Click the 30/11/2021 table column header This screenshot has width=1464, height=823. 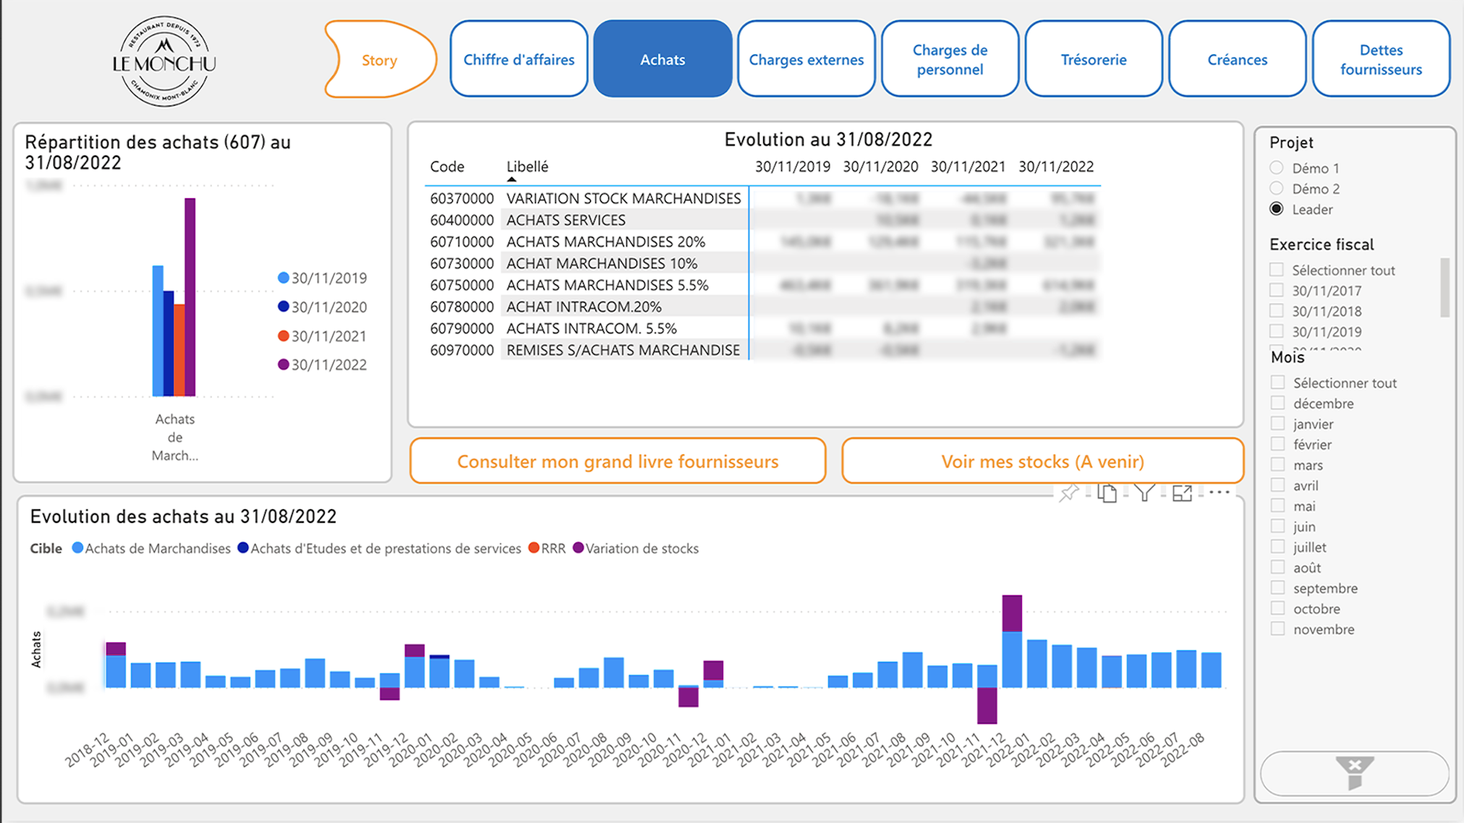point(968,166)
